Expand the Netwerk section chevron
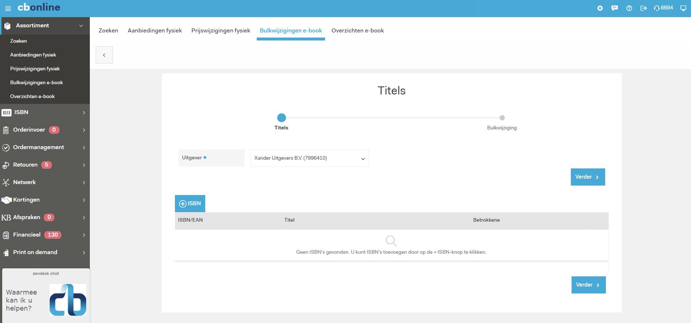 [84, 183]
